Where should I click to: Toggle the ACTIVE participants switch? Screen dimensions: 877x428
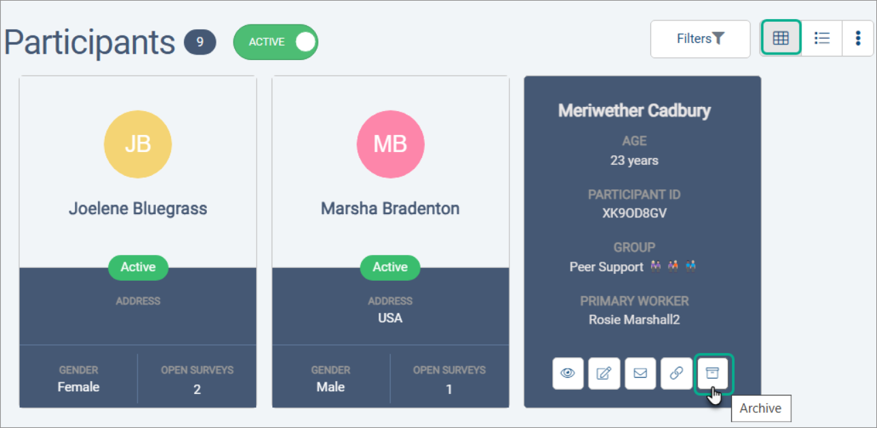click(276, 42)
